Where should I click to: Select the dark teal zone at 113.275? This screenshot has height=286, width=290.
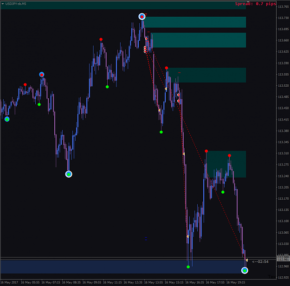tap(226, 164)
